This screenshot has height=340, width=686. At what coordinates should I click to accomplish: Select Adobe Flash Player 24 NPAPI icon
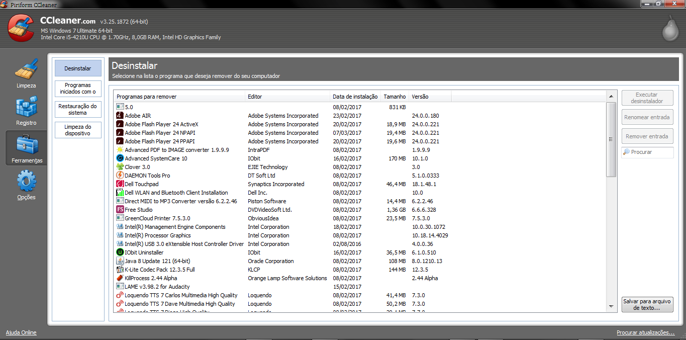(x=120, y=133)
